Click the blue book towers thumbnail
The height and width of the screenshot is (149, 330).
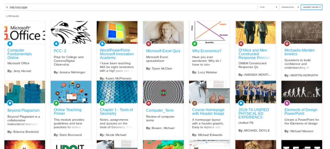click(x=24, y=92)
